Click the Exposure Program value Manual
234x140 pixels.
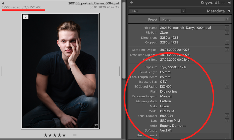(x=166, y=96)
